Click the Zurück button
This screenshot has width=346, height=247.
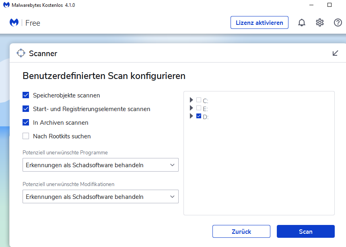click(241, 231)
